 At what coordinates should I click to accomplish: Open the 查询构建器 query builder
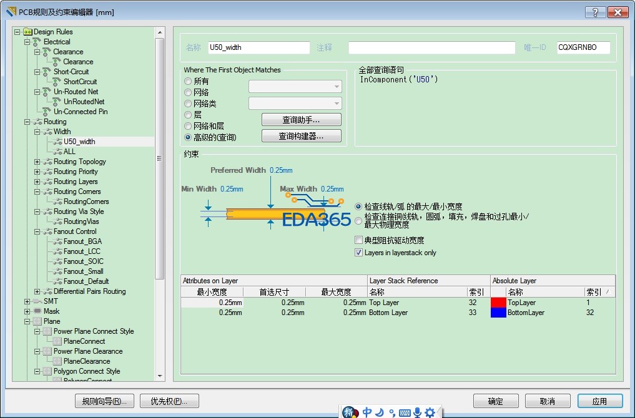[302, 136]
